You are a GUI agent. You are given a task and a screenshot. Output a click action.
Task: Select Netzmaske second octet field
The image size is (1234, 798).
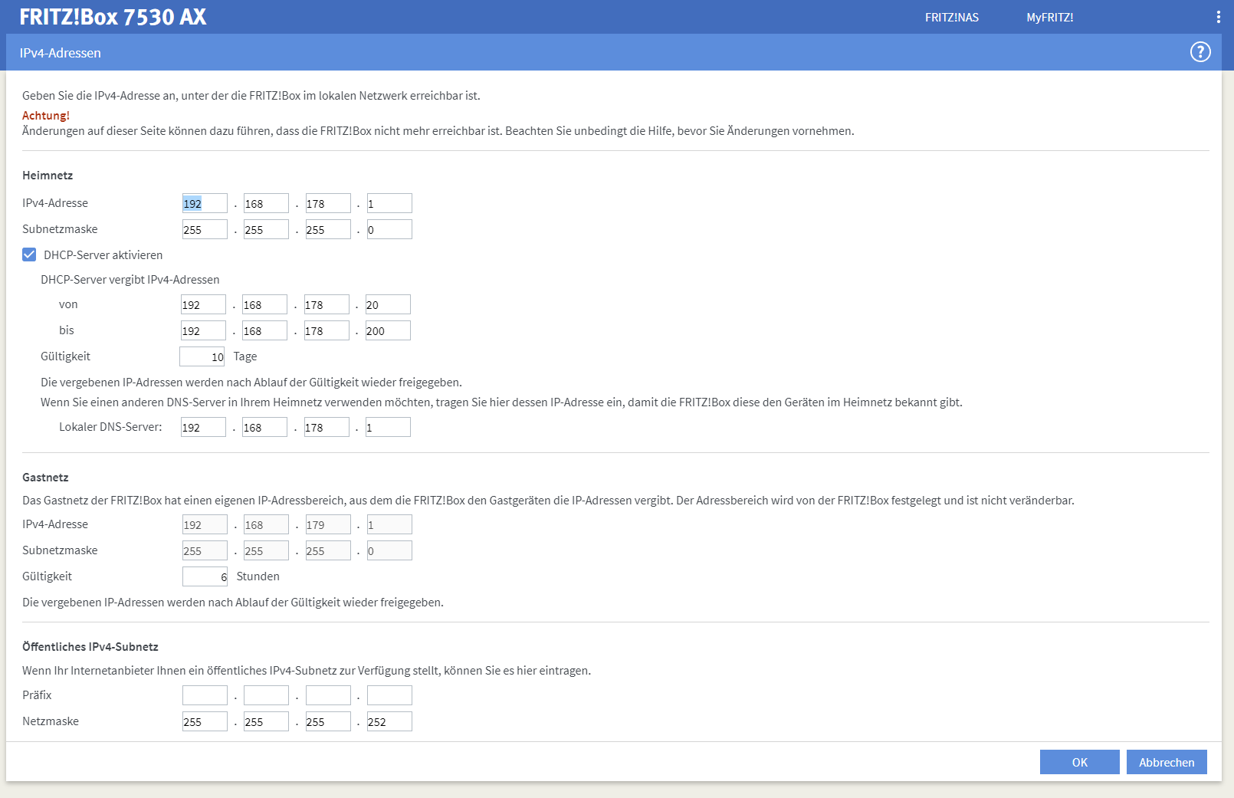[x=266, y=721]
